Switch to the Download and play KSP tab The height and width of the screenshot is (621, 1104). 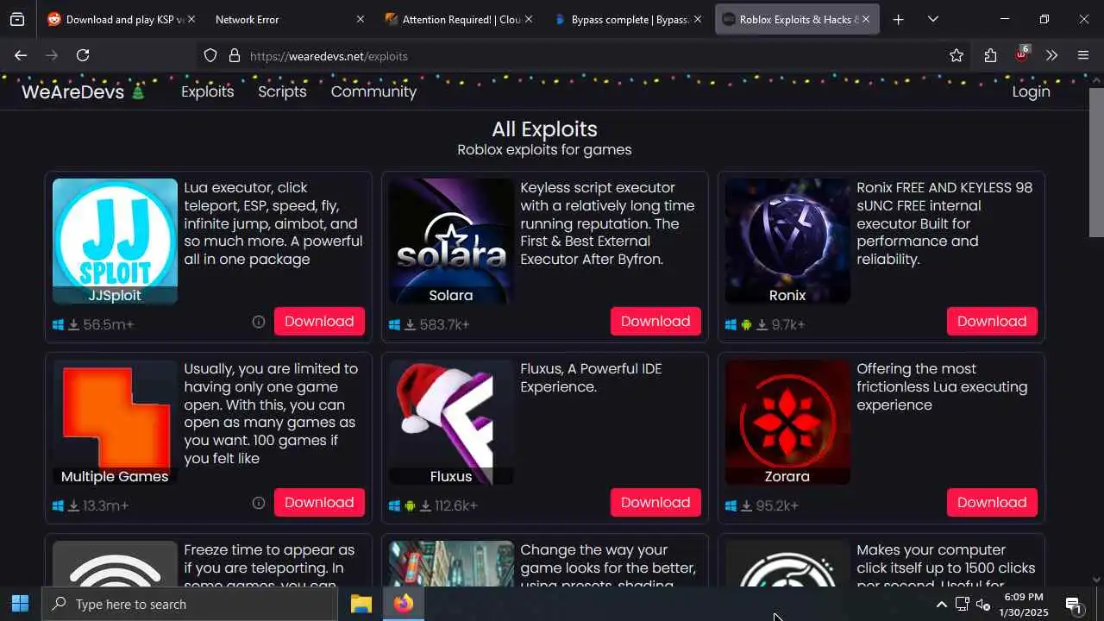(x=121, y=19)
